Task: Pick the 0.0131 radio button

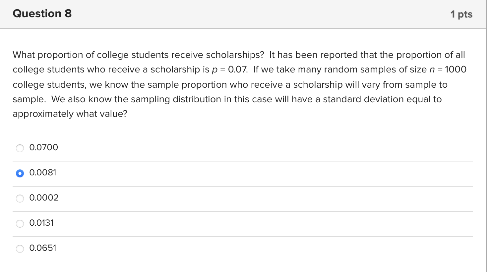Action: (20, 223)
